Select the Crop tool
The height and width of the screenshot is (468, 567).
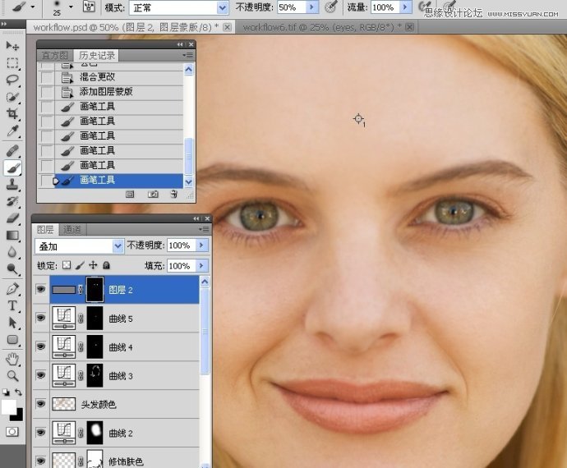(12, 114)
